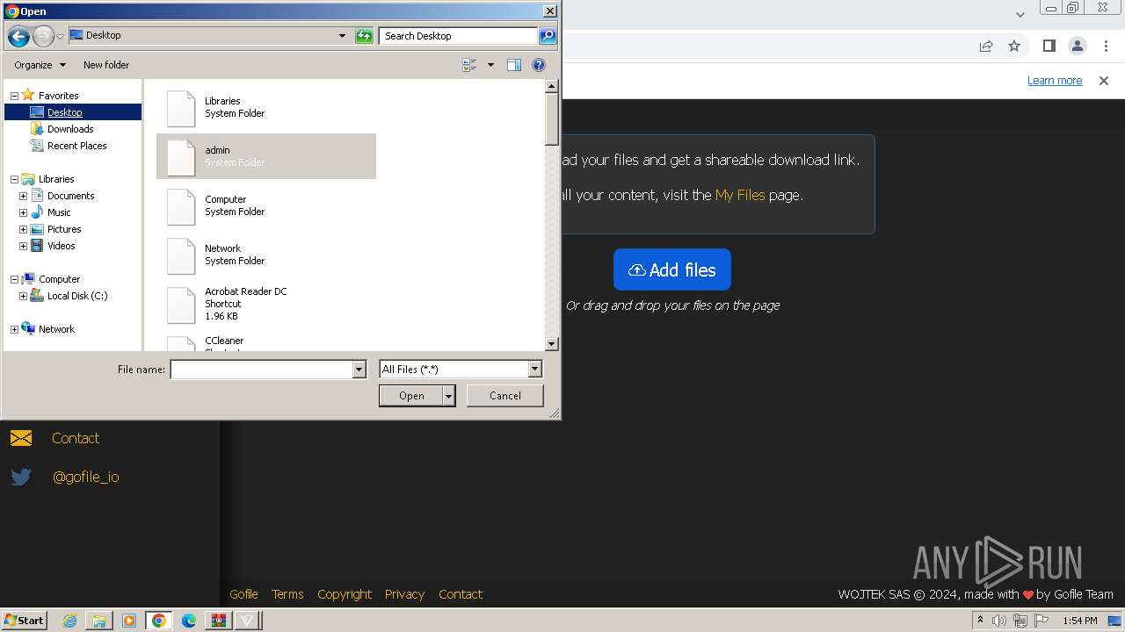Screen dimensions: 1125x632
Task: Open the Organize menu
Action: (40, 65)
